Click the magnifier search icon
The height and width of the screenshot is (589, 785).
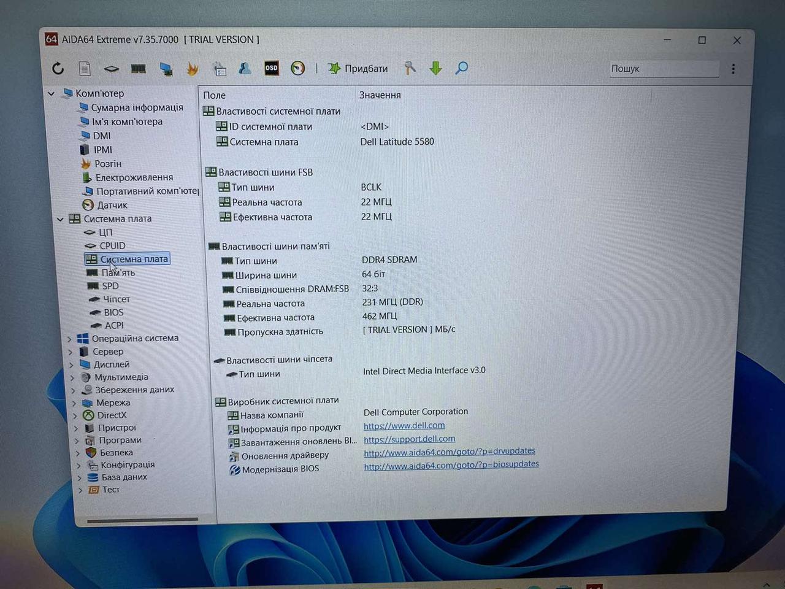tap(462, 68)
